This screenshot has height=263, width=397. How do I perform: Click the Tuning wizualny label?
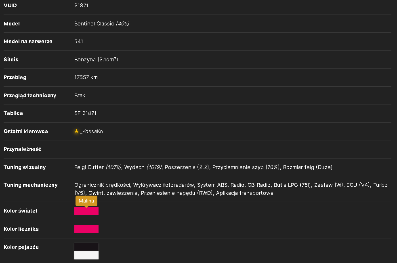(x=25, y=167)
